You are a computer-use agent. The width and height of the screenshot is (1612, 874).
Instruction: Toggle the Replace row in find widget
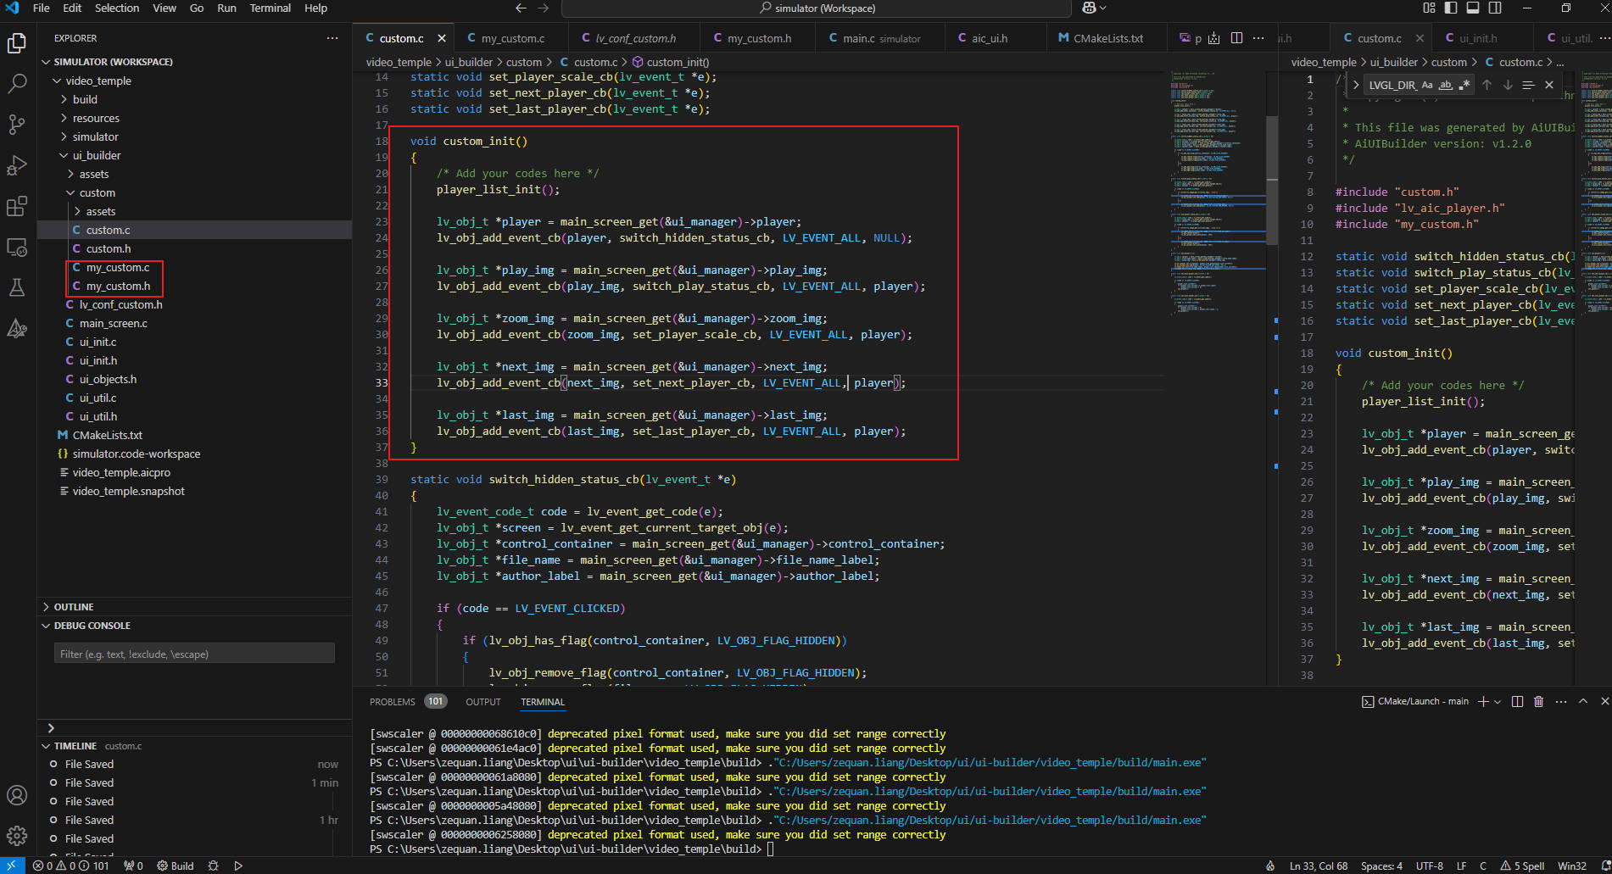tap(1356, 85)
